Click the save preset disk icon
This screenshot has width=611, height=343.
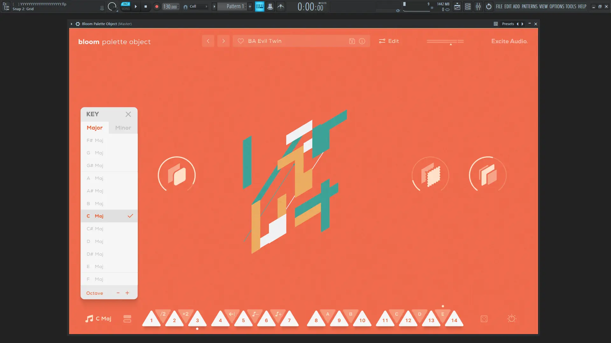click(352, 41)
